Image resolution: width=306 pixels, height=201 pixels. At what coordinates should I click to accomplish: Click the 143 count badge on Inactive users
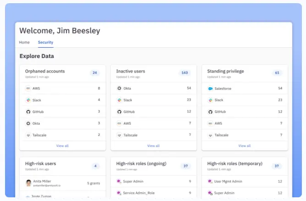185,73
